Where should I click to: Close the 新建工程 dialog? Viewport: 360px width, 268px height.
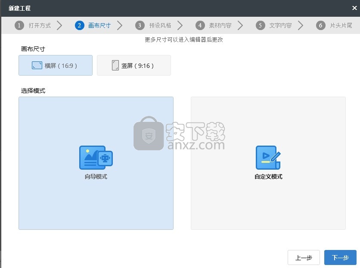pyautogui.click(x=354, y=8)
